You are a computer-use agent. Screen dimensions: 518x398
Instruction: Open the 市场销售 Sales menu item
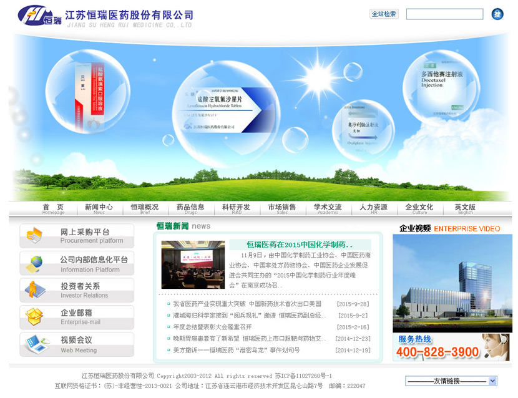[x=282, y=209]
